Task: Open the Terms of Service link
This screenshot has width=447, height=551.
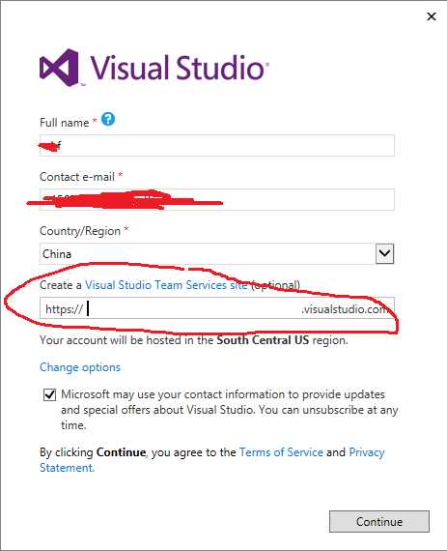Action: [281, 452]
